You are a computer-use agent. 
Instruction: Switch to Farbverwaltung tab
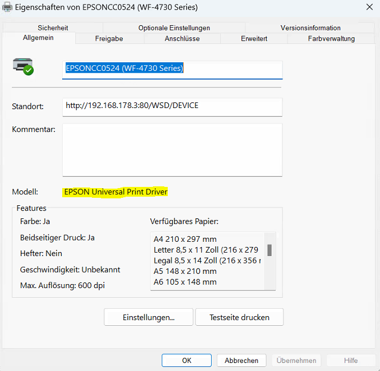tap(331, 38)
